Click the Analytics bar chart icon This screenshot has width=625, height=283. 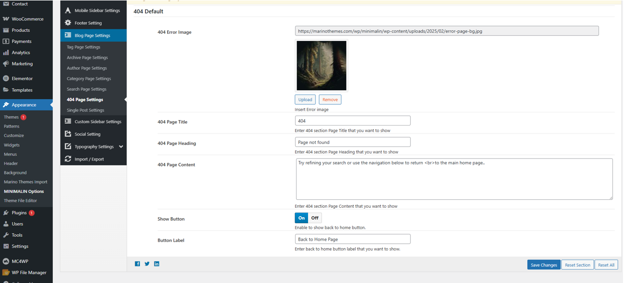(x=6, y=52)
